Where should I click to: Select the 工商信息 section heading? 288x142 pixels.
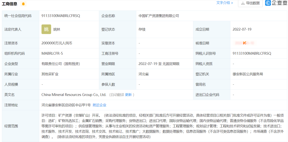click(x=10, y=4)
